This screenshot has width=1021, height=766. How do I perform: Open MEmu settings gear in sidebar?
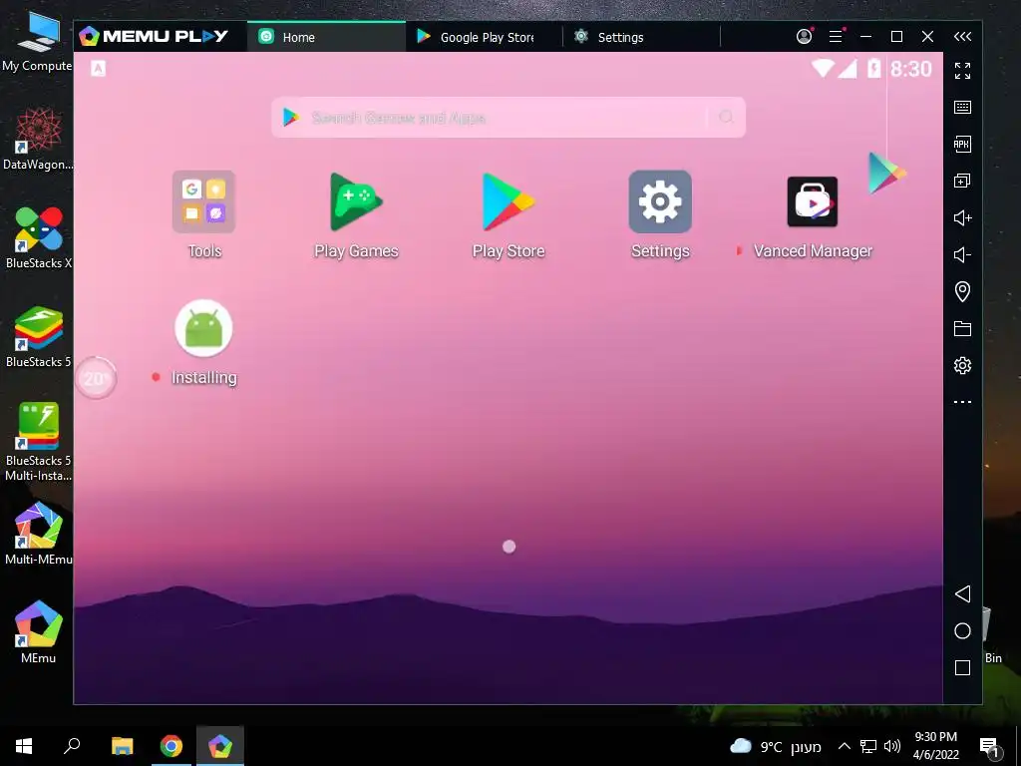pyautogui.click(x=962, y=365)
